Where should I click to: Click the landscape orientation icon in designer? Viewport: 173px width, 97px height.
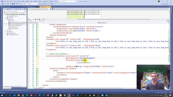(x=52, y=9)
